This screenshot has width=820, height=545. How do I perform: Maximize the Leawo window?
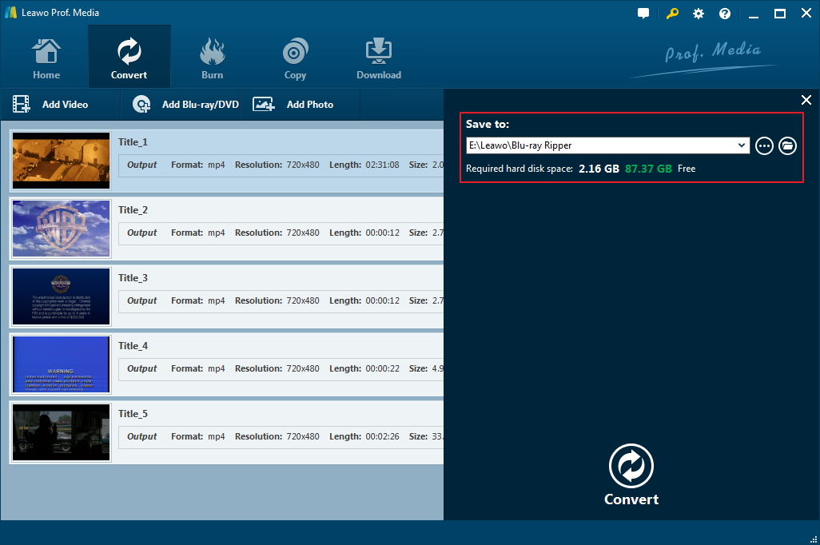point(780,14)
